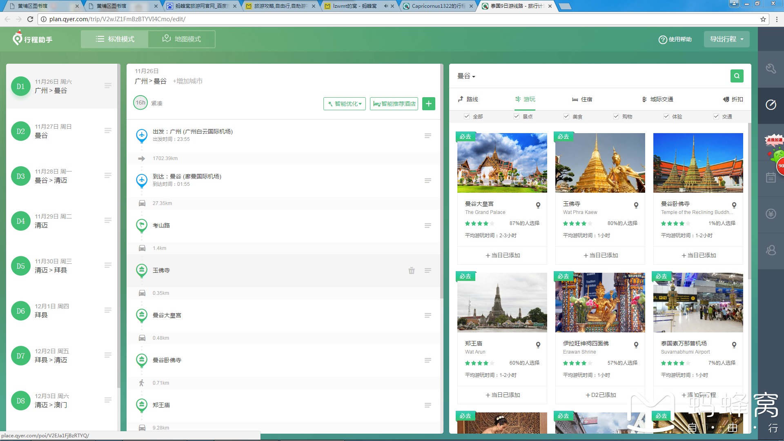Switch to the 住宿 tab
Image resolution: width=784 pixels, height=441 pixels.
pos(582,99)
